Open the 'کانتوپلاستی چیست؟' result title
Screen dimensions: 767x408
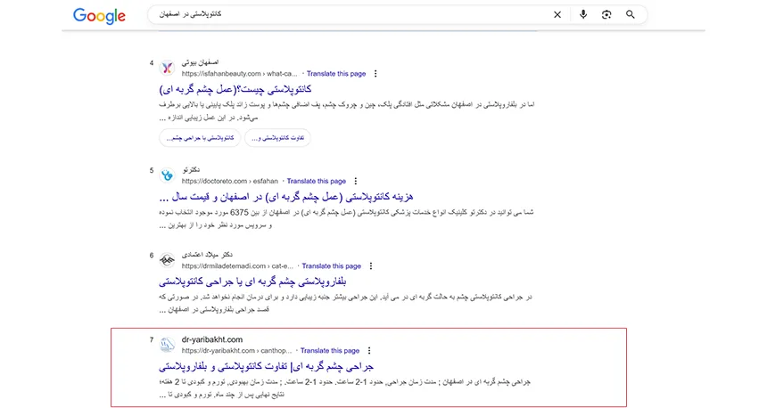tap(235, 90)
